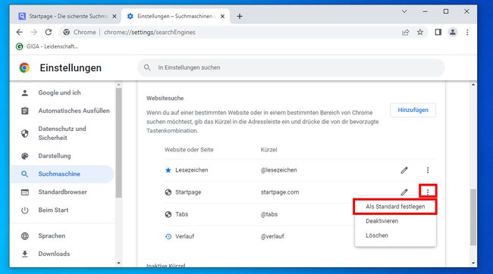
Task: Open more actions for Lesezeichen row
Action: click(428, 170)
